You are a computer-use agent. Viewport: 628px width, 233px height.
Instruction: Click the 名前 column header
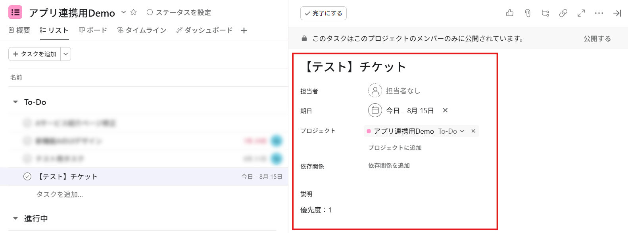click(x=16, y=77)
